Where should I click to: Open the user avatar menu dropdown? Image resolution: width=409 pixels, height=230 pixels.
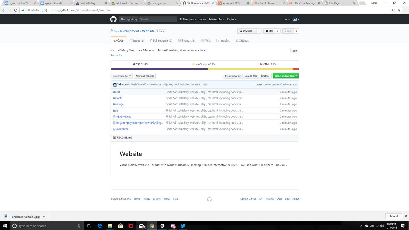click(296, 20)
